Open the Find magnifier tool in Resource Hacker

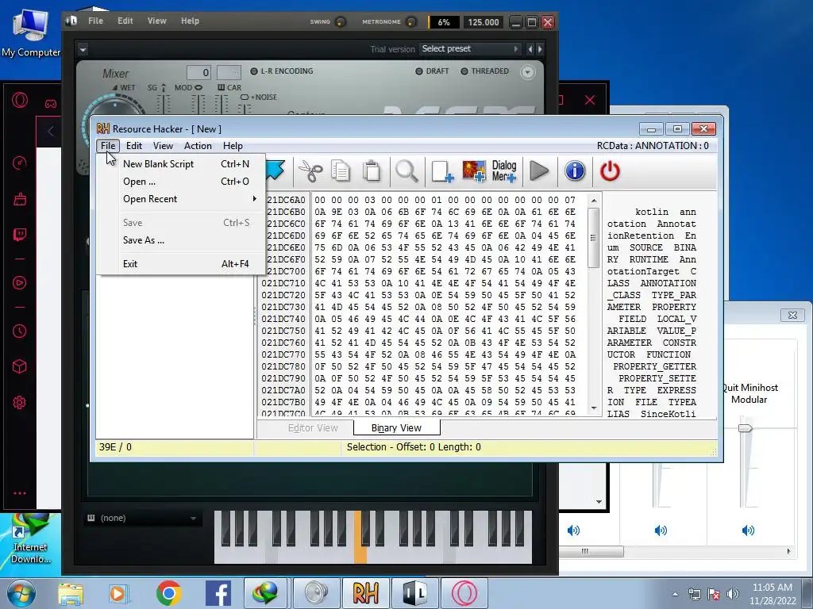(x=406, y=171)
